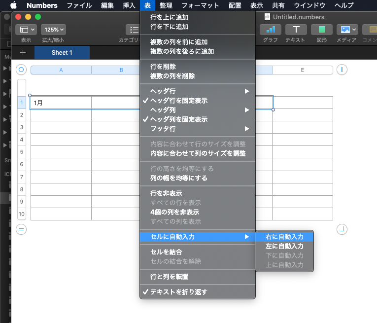Open the ヘルプ menu
The width and height of the screenshot is (377, 323).
tap(344, 5)
